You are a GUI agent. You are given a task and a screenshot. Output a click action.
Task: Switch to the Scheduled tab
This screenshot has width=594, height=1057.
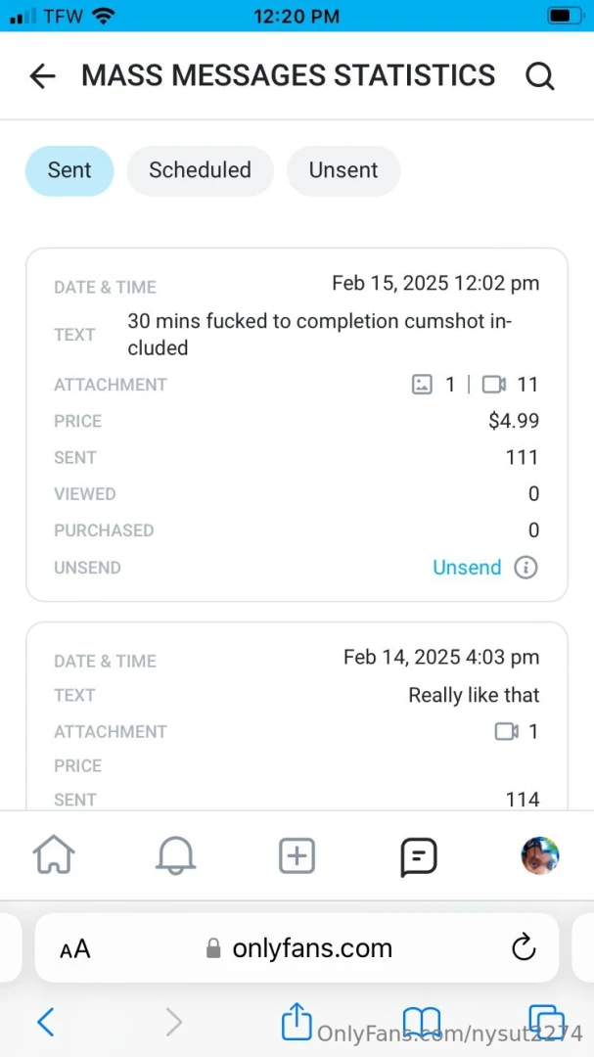[x=201, y=170]
